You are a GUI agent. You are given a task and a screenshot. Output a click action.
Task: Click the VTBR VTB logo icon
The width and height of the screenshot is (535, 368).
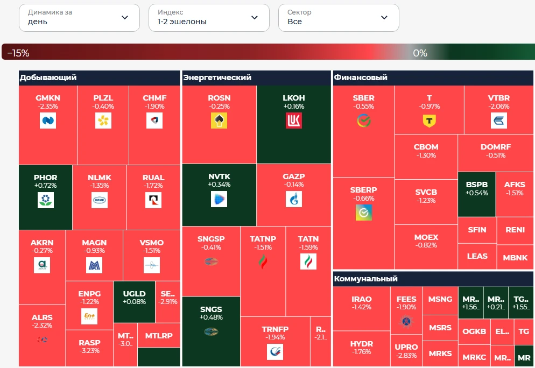pyautogui.click(x=499, y=121)
